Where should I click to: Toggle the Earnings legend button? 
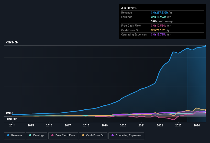[37, 136]
